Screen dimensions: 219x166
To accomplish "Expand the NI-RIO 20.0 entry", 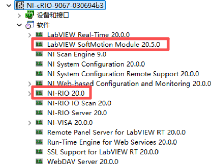I will tap(29, 94).
